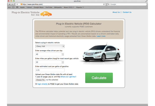Click the yellow minimize window button
Viewport: 155px width, 106px height.
(x=11, y=1)
